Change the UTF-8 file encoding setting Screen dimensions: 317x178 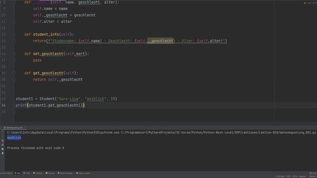click(x=295, y=177)
